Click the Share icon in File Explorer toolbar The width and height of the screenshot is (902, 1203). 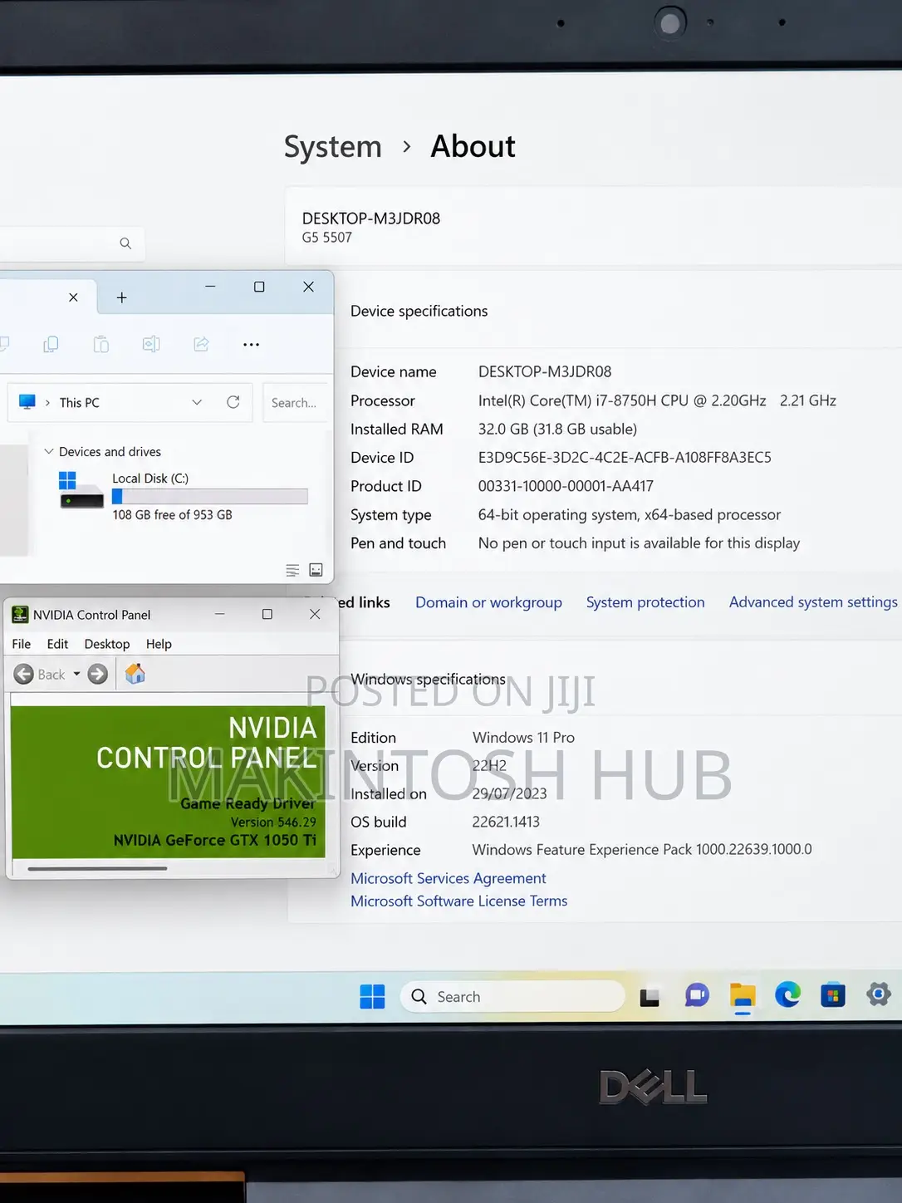tap(201, 344)
